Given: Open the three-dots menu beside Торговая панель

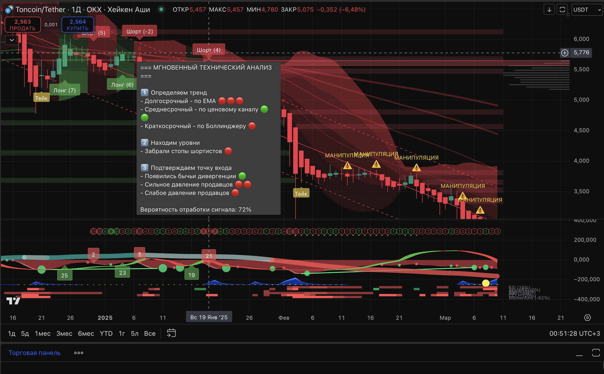Looking at the screenshot, I should coord(79,353).
